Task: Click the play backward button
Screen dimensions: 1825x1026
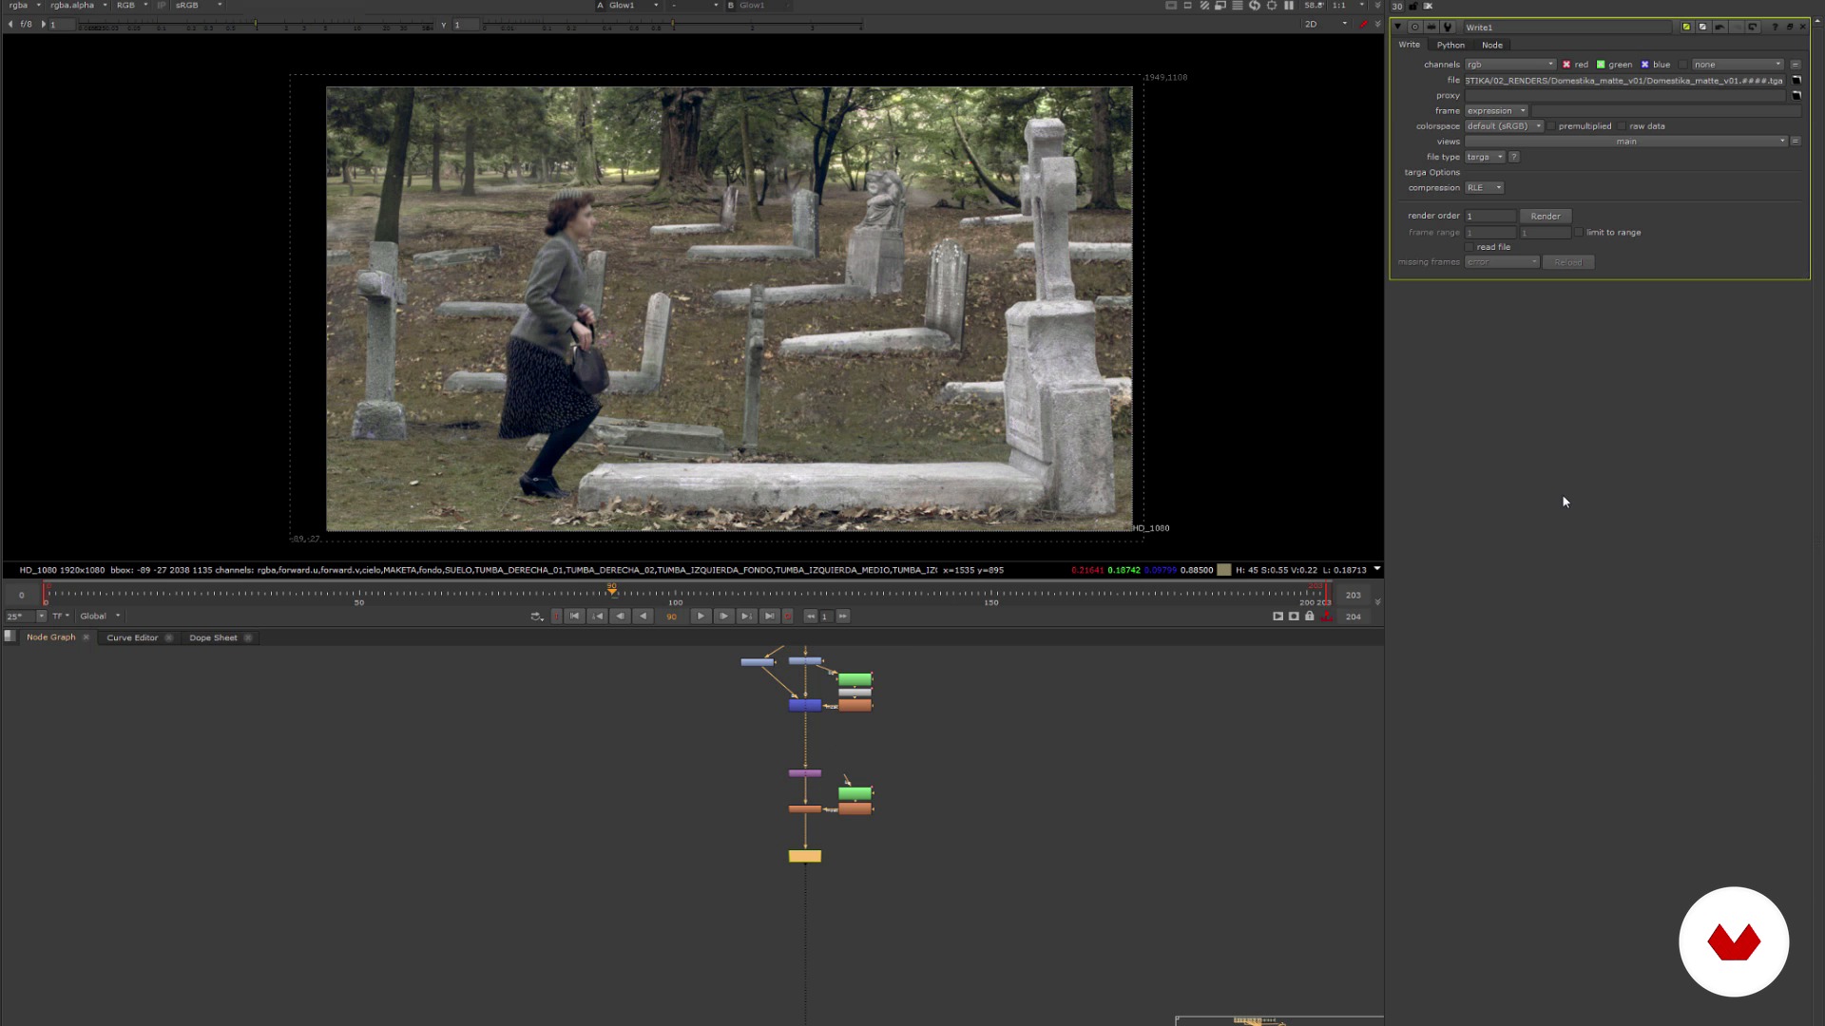Action: click(x=644, y=617)
